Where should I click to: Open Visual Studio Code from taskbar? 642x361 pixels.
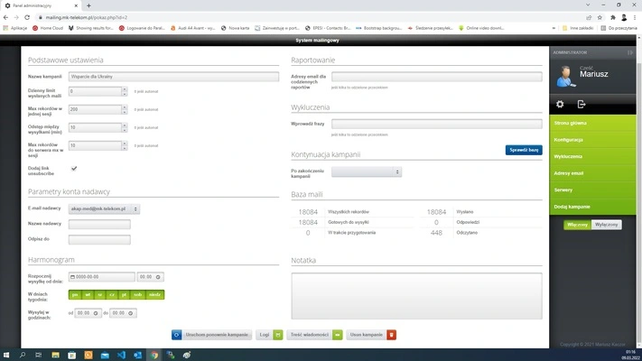121,355
